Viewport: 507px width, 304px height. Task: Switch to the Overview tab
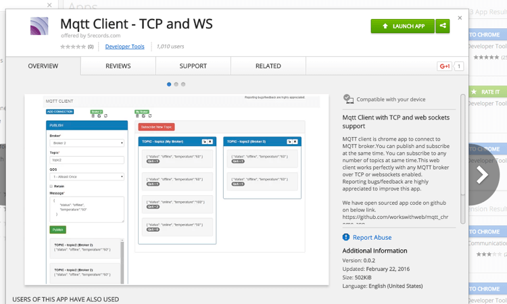[43, 66]
